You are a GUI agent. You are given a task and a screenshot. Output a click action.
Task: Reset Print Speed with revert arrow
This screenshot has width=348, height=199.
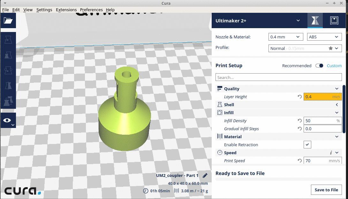[299, 161]
